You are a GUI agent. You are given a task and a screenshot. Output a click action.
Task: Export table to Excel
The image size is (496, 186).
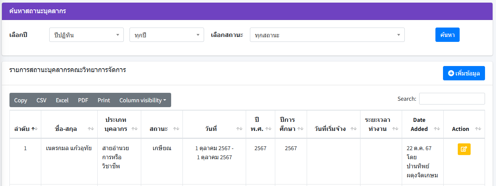coord(62,100)
